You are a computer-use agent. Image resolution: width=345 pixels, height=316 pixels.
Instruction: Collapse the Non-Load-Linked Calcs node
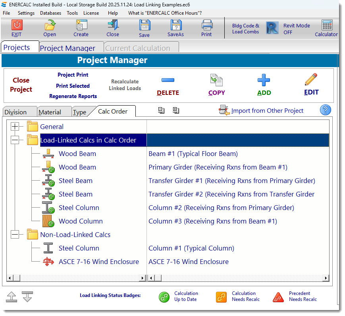coord(15,235)
